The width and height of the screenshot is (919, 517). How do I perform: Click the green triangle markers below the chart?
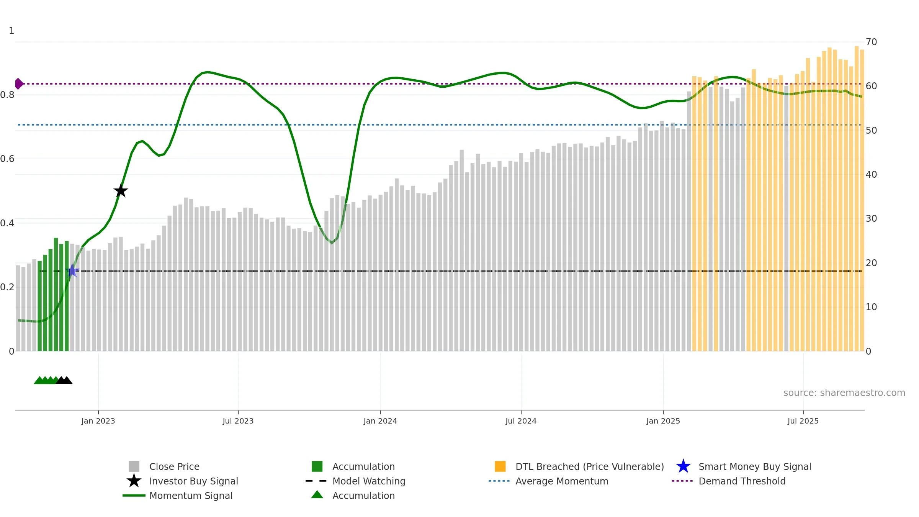coord(45,380)
